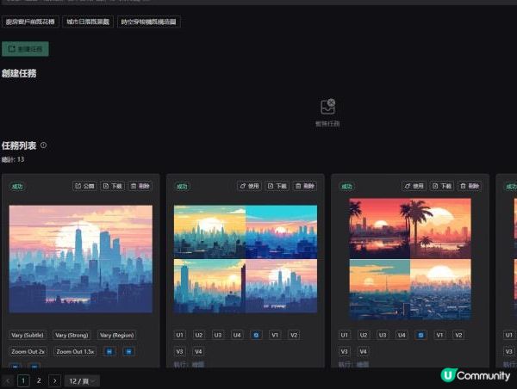Click the 成功 status badge on the skyline grid card

[182, 187]
